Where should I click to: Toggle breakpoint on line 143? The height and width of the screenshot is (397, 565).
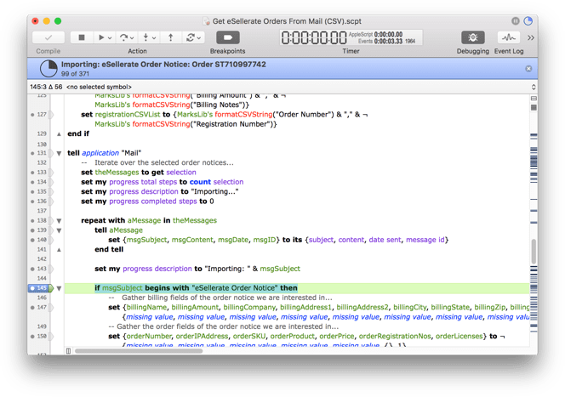click(32, 269)
